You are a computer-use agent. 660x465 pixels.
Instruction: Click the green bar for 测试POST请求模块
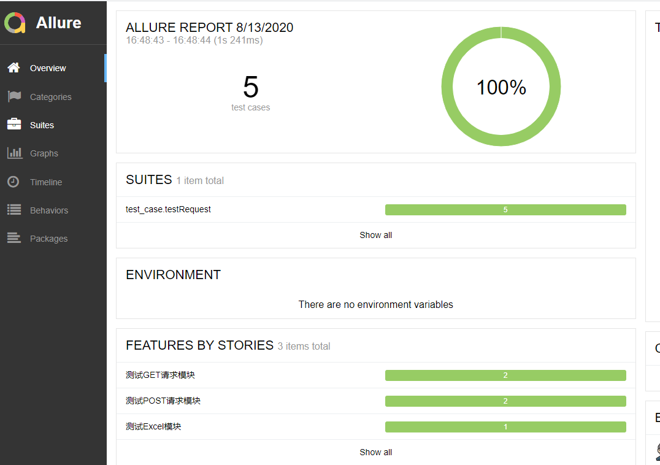[505, 401]
